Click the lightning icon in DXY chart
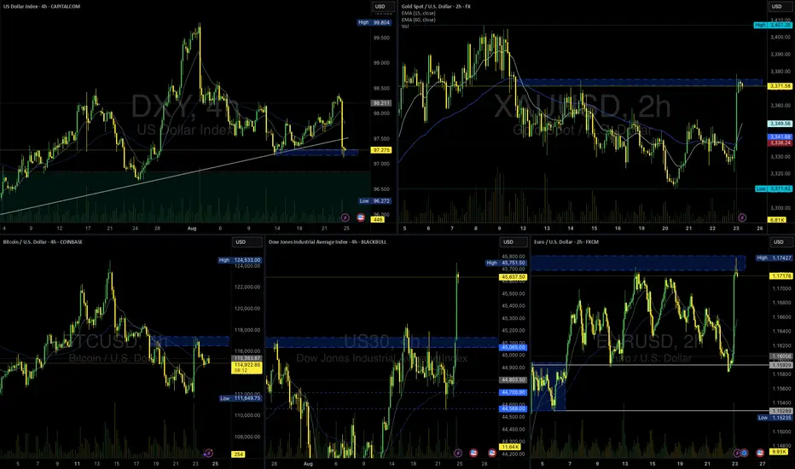Image resolution: width=795 pixels, height=469 pixels. 345,217
